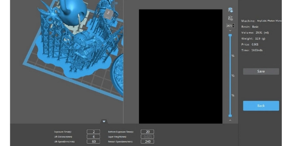Click the blue Back button
The image size is (292, 146).
tap(261, 105)
